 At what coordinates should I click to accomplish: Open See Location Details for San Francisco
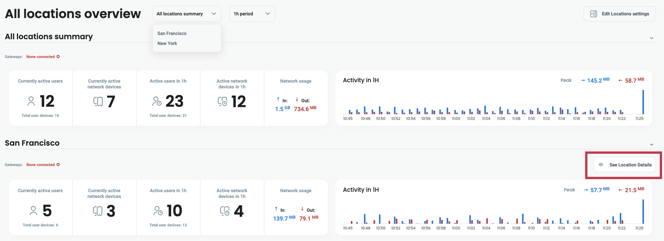[x=630, y=165]
